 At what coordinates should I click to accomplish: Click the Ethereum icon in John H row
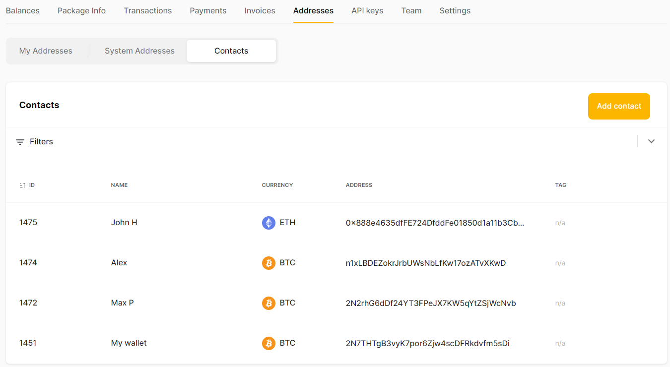pos(268,223)
